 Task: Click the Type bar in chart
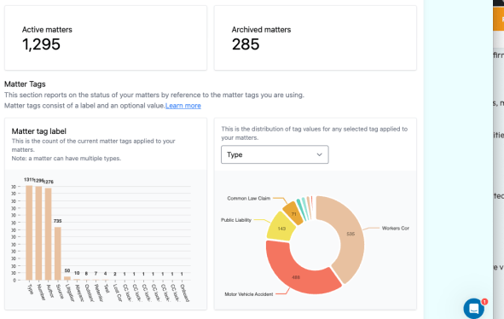point(29,233)
